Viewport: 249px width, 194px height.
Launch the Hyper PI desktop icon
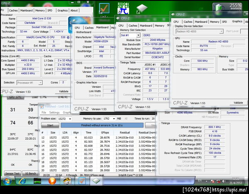123,8
